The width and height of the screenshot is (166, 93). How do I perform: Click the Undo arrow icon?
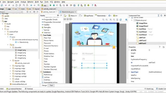click(x=6, y=5)
